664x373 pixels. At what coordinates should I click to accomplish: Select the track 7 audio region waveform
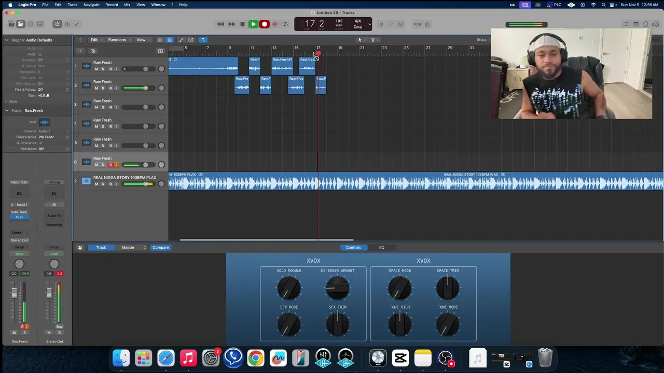tap(416, 181)
